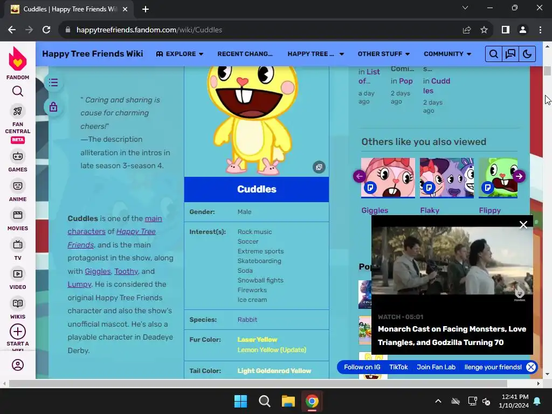
Task: Bookmark this page with the star icon
Action: click(484, 30)
